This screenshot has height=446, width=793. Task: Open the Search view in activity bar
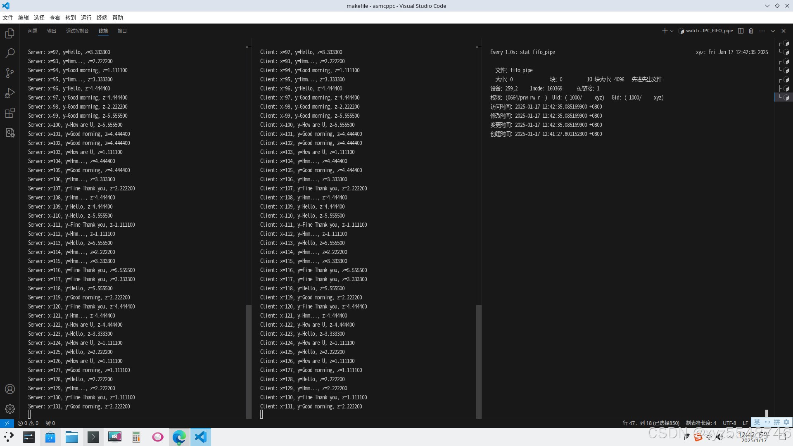[10, 53]
